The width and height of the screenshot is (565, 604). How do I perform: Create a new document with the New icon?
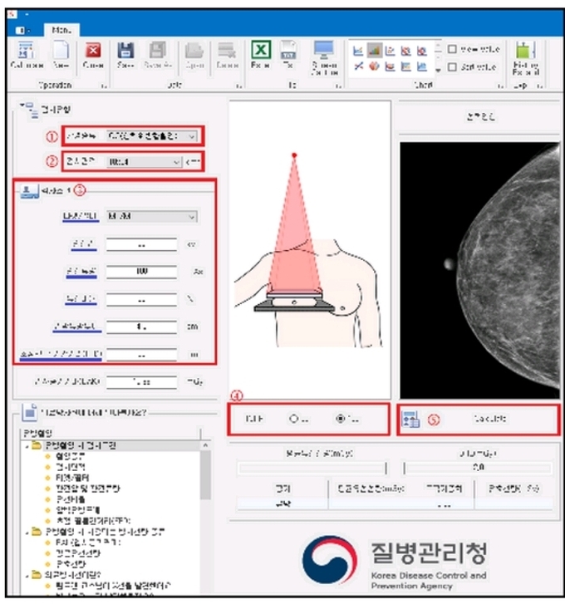pyautogui.click(x=61, y=51)
